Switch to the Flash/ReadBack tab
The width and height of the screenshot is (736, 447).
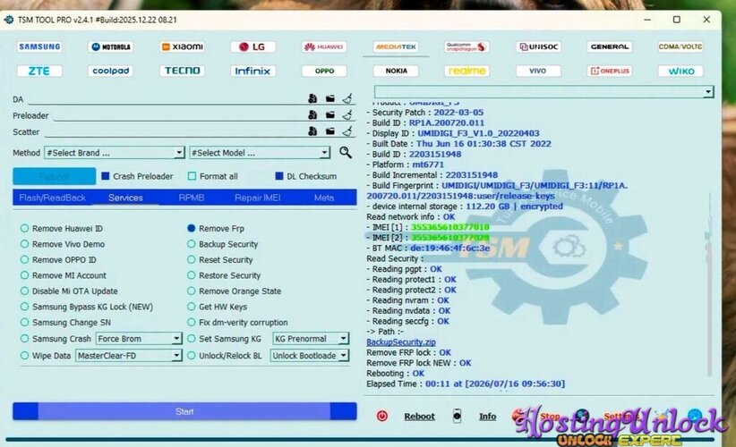(x=52, y=198)
